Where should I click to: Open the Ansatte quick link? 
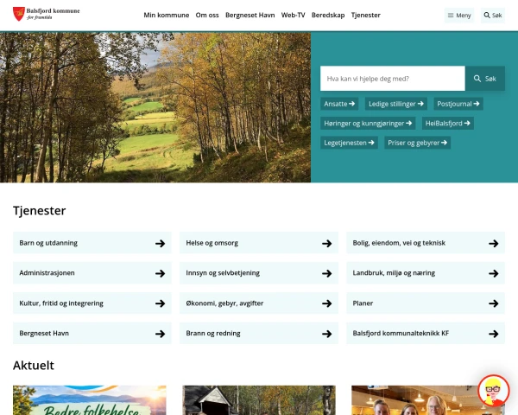tap(339, 104)
